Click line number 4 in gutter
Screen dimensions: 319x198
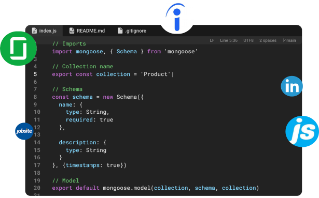click(x=35, y=67)
